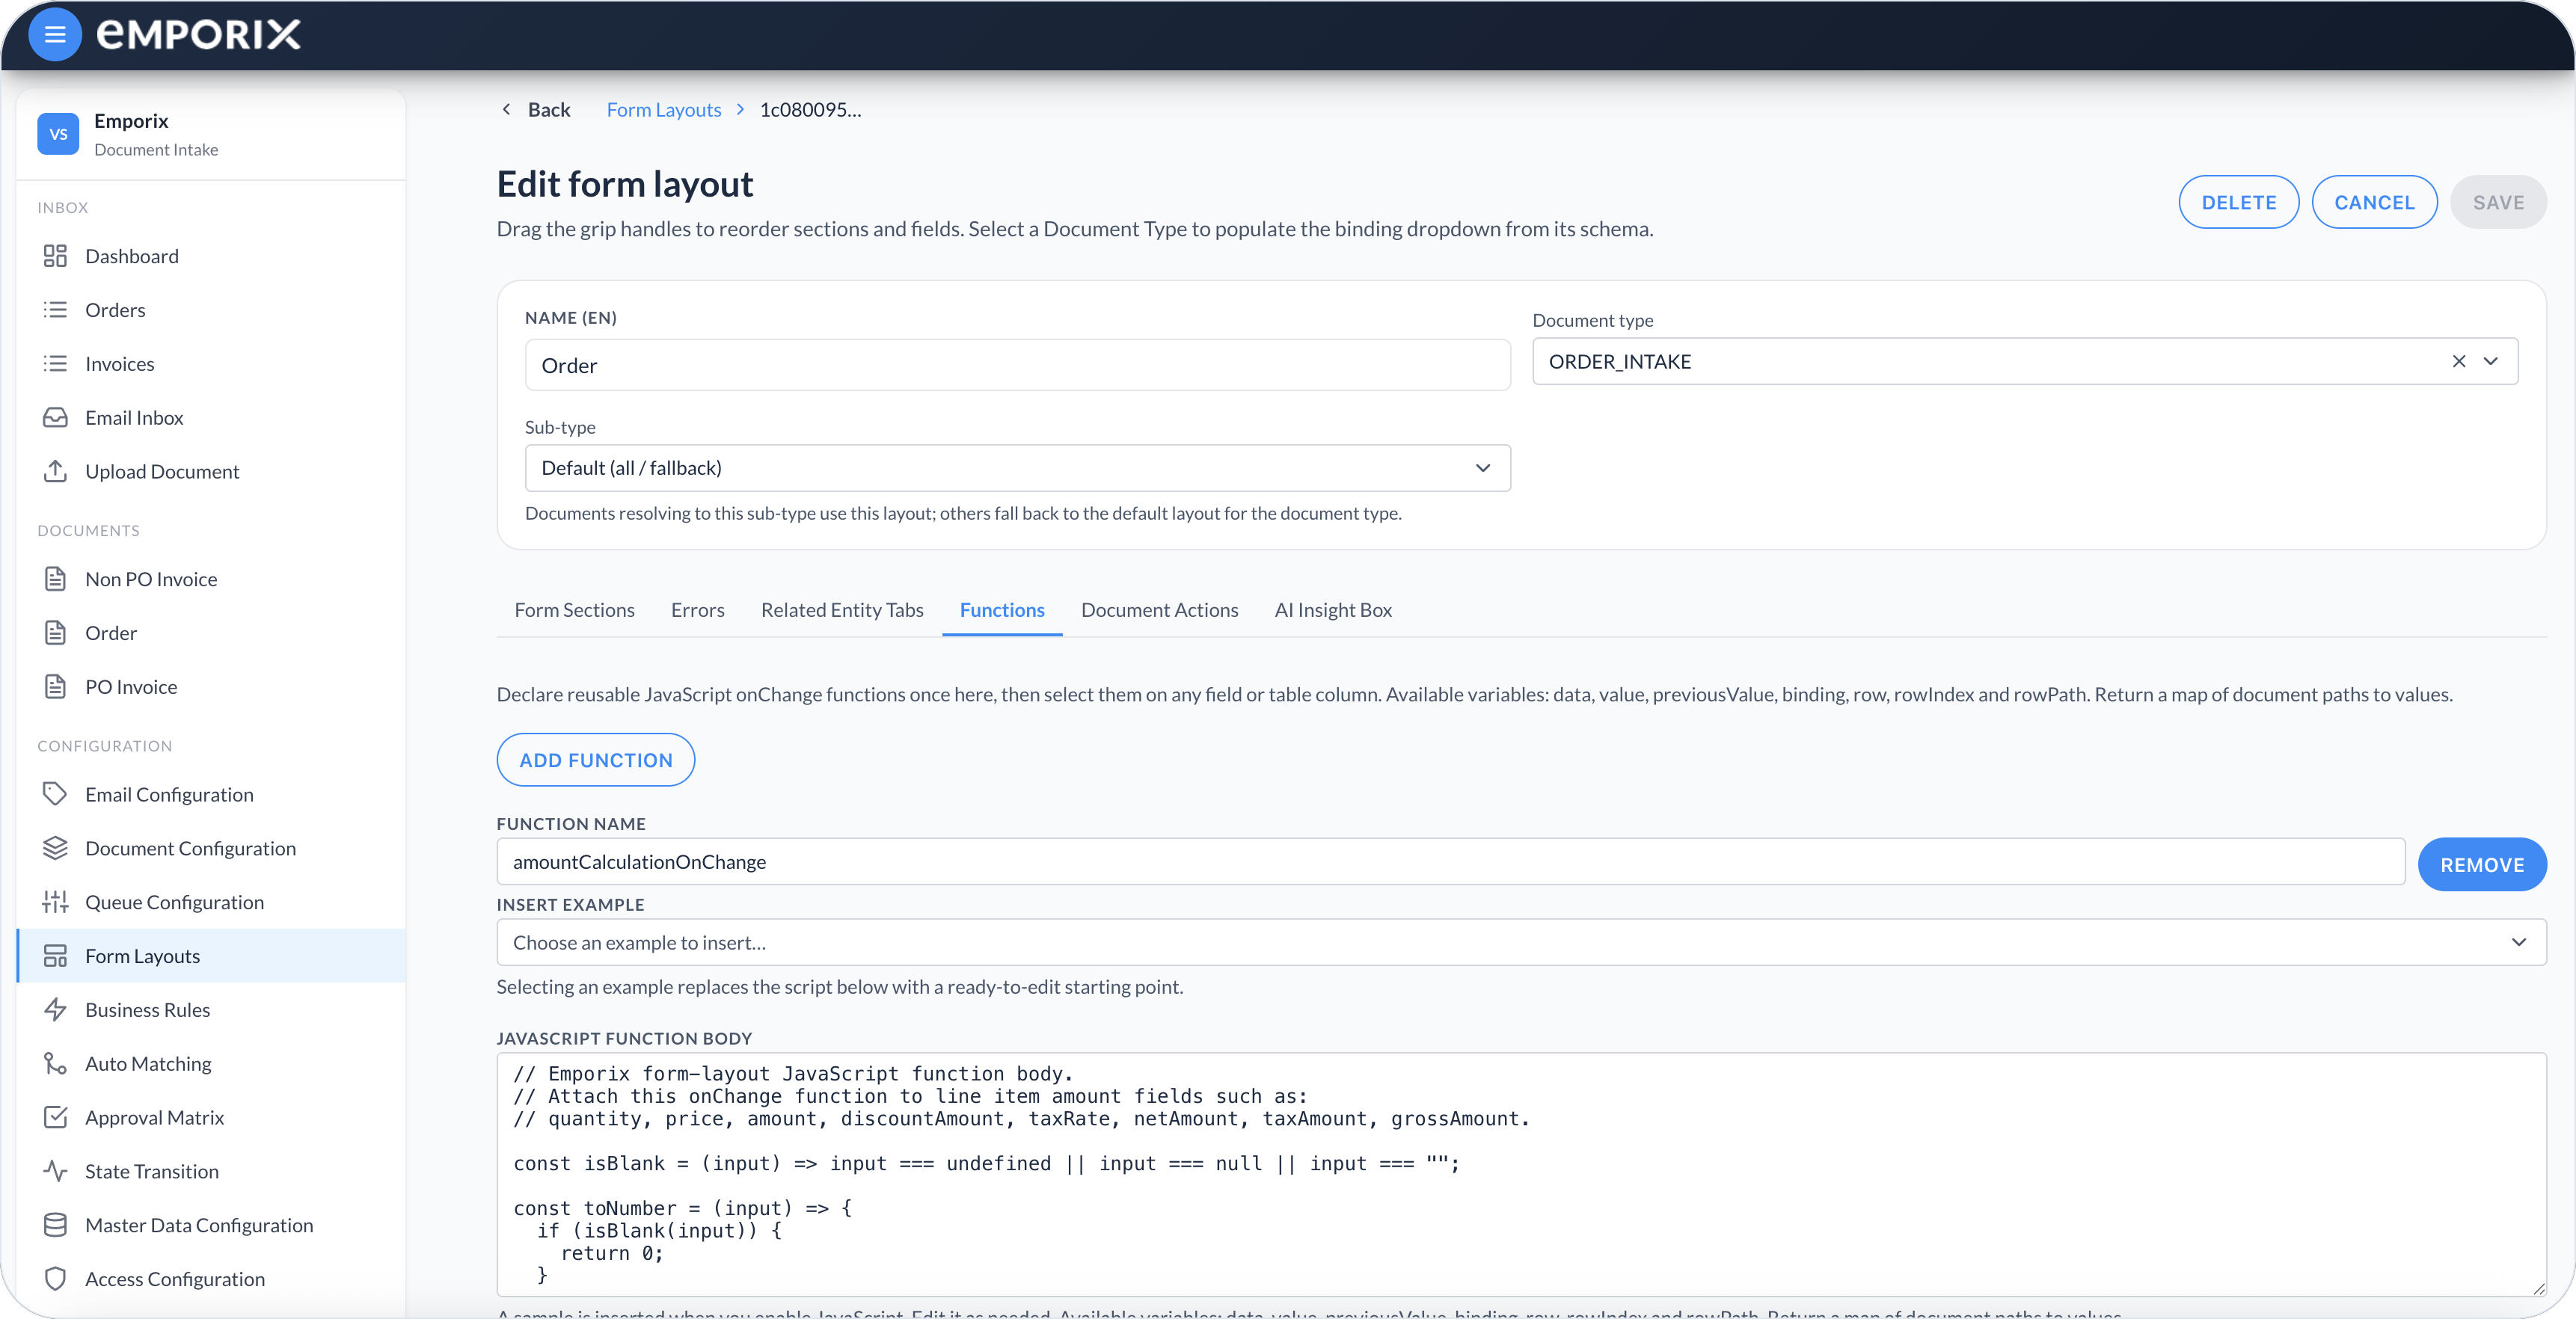Viewport: 2576px width, 1319px height.
Task: Click the Dashboard grid icon
Action: pos(55,256)
